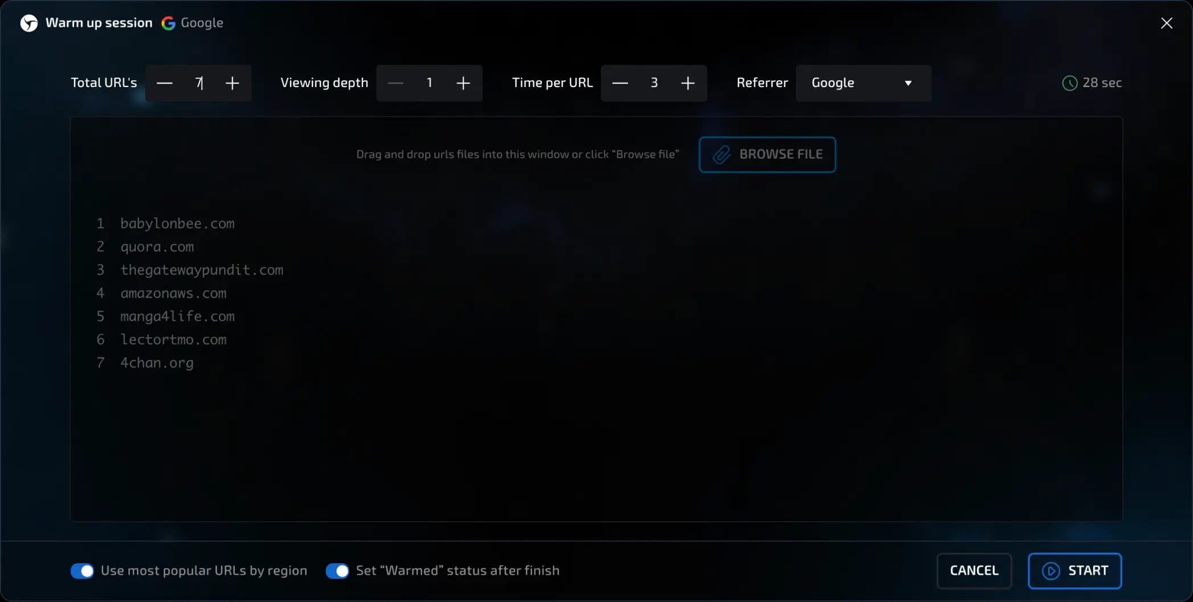The height and width of the screenshot is (602, 1193).
Task: Click the Viewing depth value field
Action: [429, 83]
